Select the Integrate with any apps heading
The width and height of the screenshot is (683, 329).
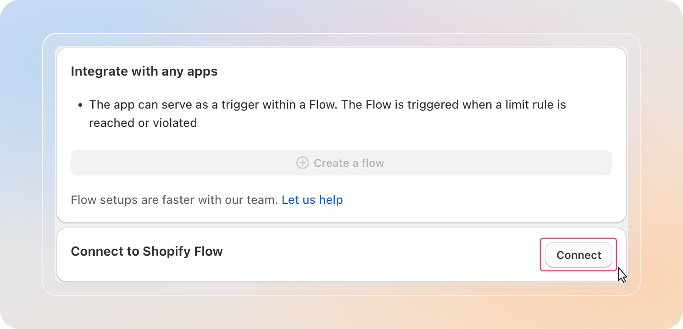(144, 71)
